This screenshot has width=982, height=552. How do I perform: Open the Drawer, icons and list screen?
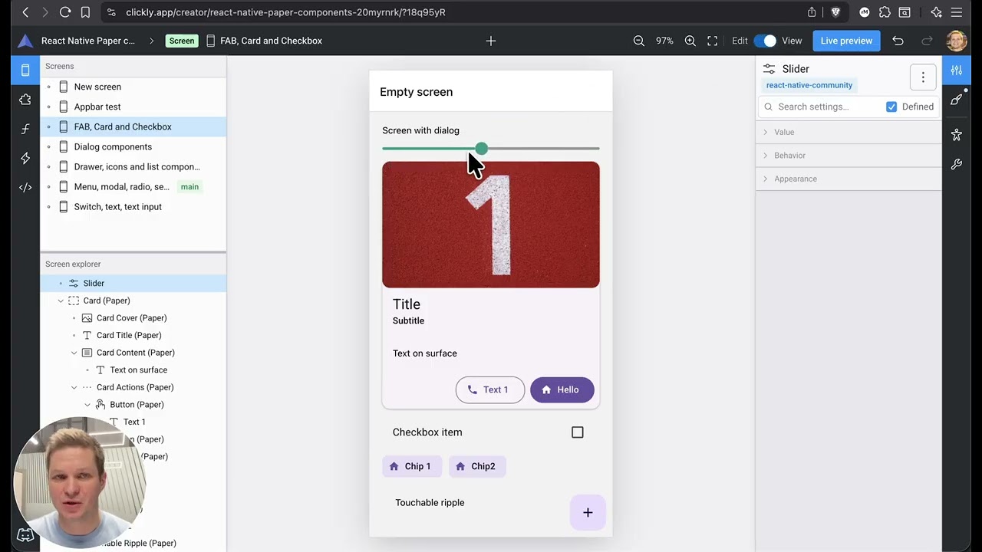[133, 166]
